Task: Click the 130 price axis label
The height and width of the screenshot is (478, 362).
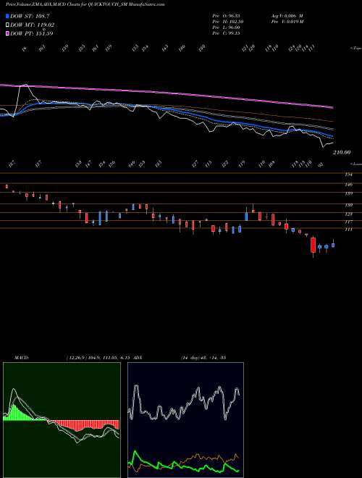Action: (x=348, y=206)
